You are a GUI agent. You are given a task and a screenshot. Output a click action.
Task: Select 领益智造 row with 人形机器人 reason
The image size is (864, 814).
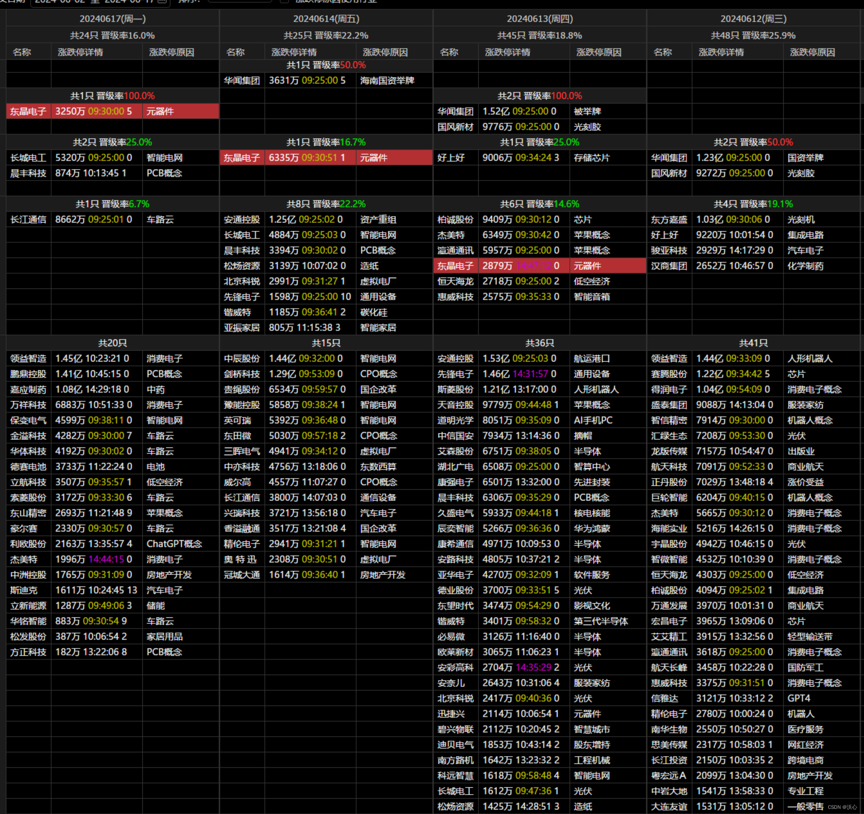click(x=669, y=359)
